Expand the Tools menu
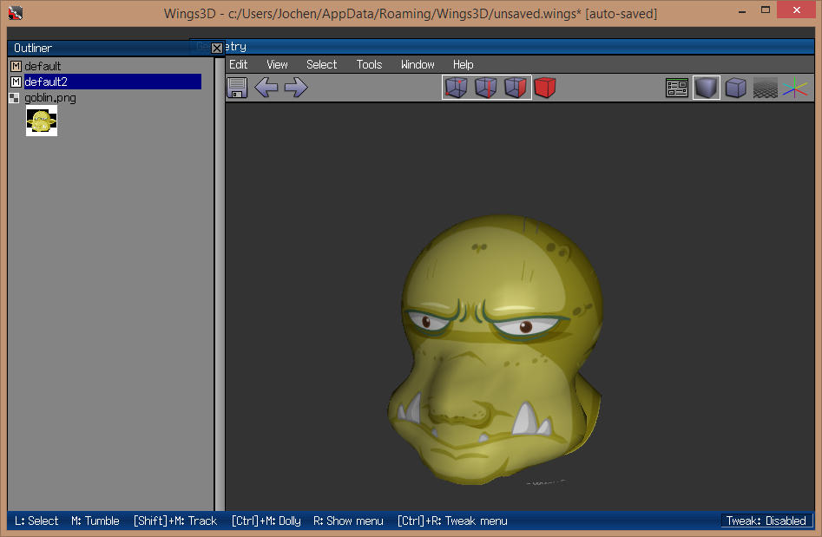Image resolution: width=822 pixels, height=537 pixels. tap(369, 64)
